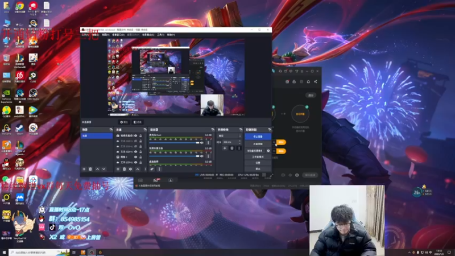Open source 属性 properties button above docks
Screen dimensions: 455x256
pyautogui.click(x=124, y=122)
